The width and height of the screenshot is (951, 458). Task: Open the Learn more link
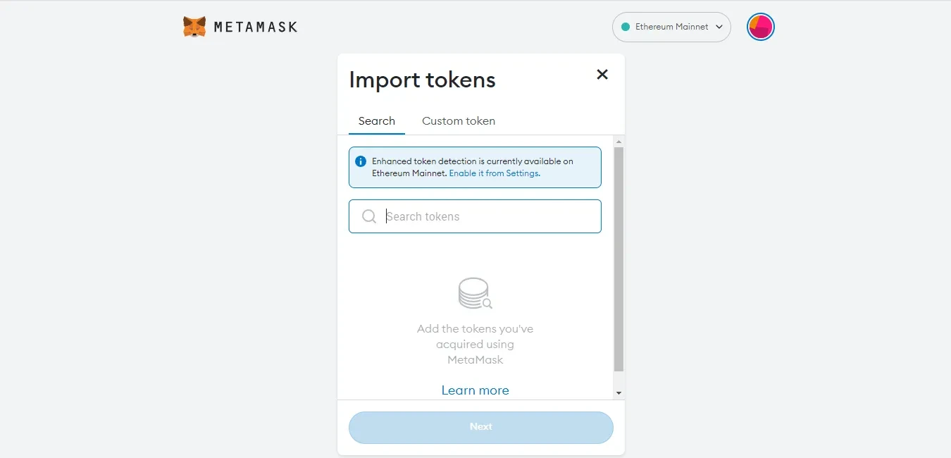pos(475,390)
